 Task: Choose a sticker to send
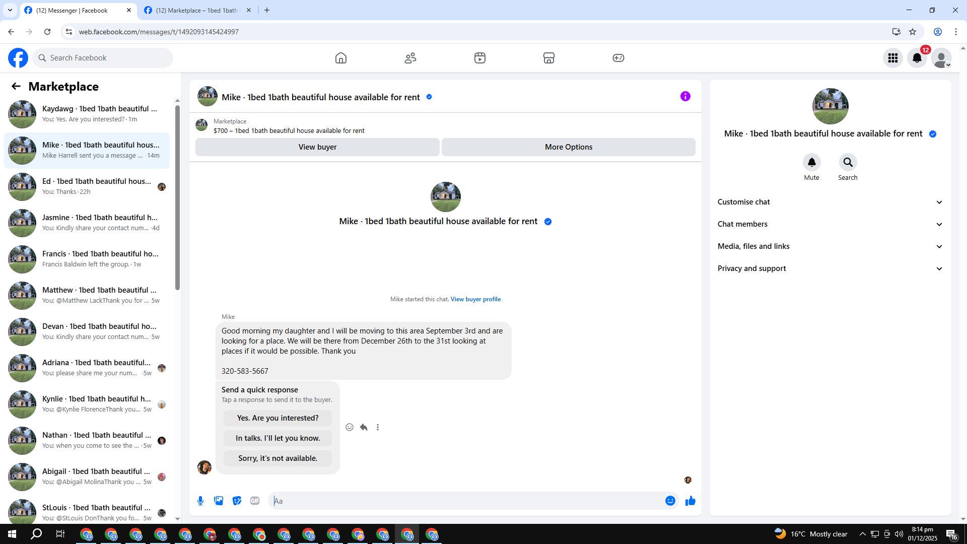click(x=237, y=501)
